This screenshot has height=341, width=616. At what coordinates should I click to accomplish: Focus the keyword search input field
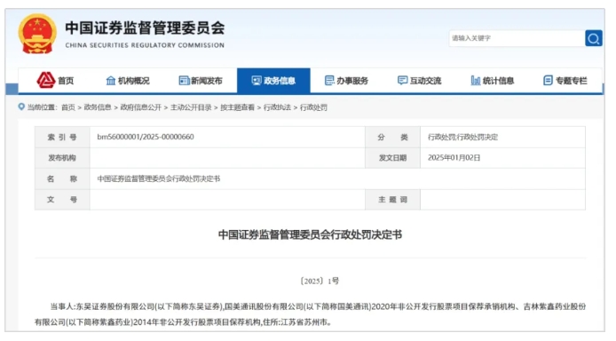click(x=517, y=38)
